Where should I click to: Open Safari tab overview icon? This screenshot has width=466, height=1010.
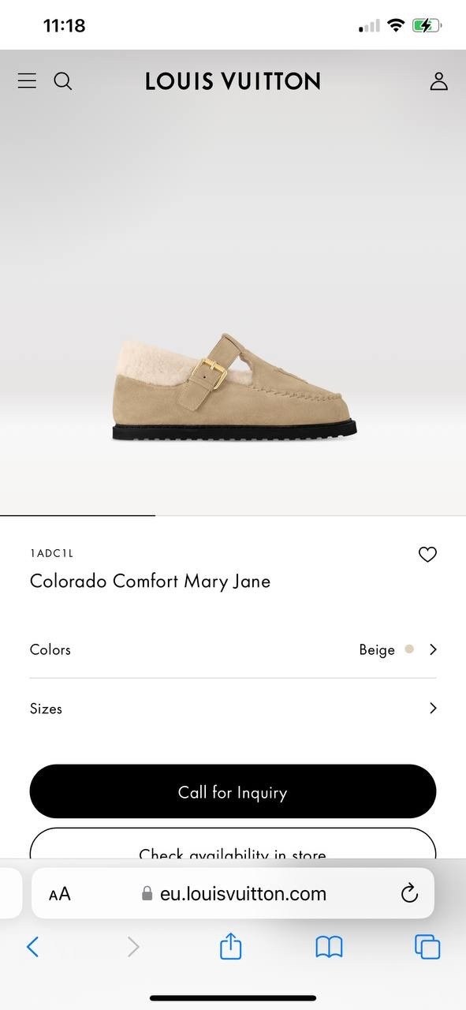point(427,946)
